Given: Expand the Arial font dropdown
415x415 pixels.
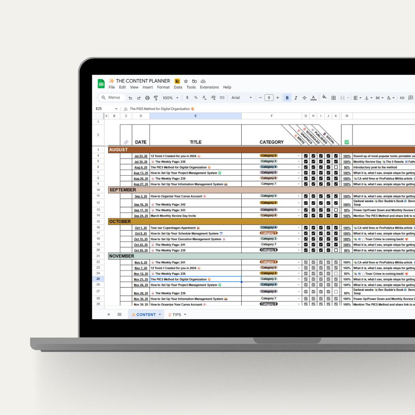Looking at the screenshot, I should (242, 98).
